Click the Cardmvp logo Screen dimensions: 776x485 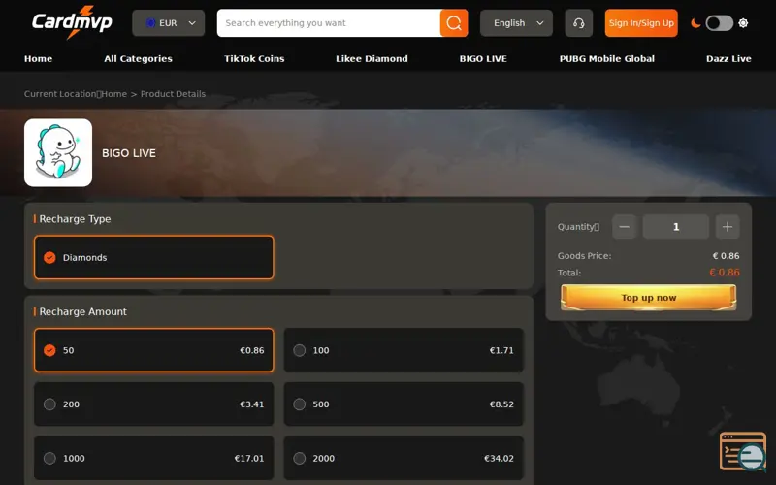[x=72, y=22]
